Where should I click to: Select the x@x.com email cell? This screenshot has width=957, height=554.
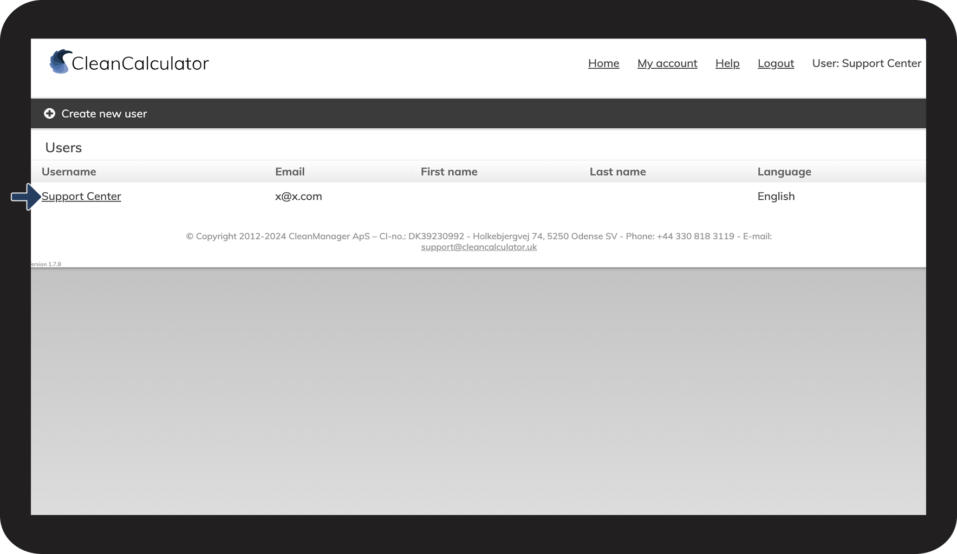[298, 196]
